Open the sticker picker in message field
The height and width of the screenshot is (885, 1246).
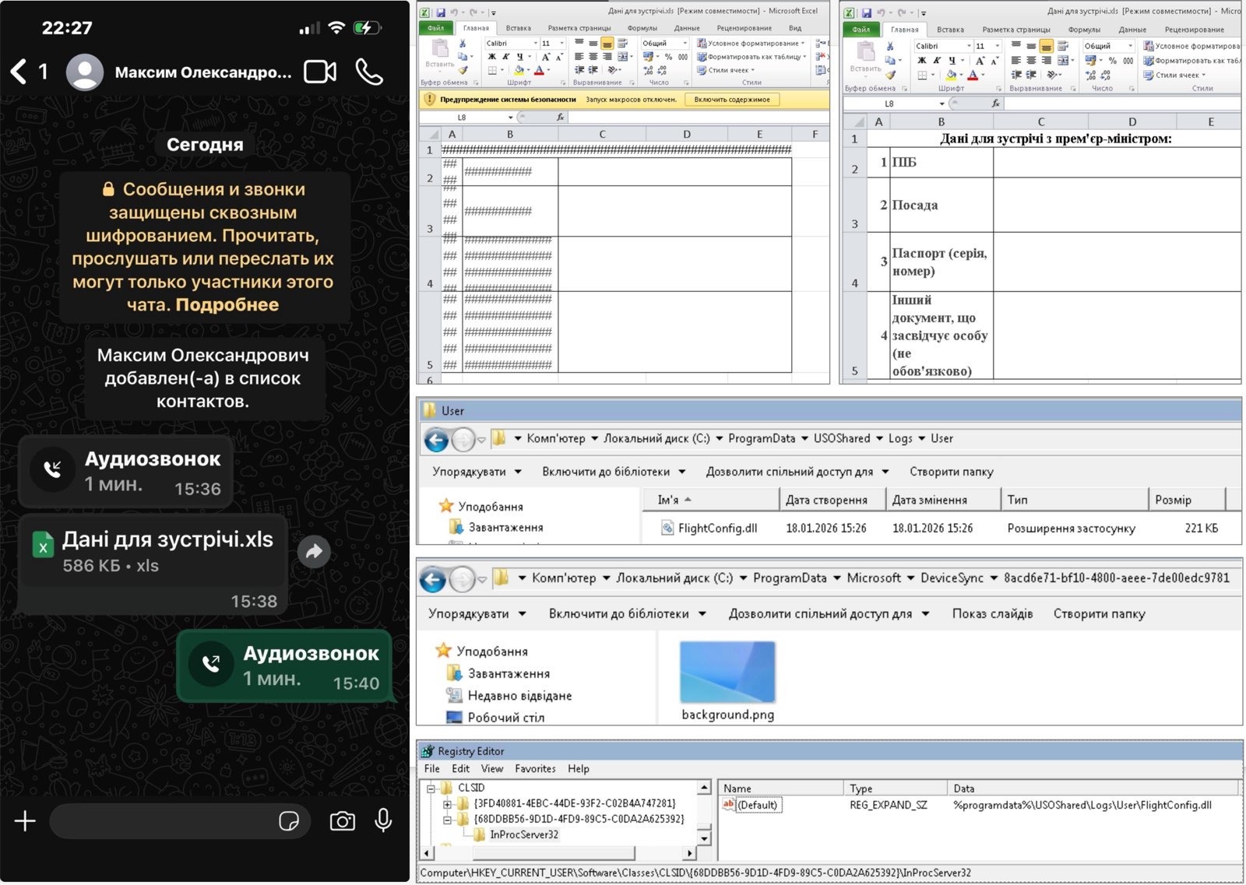coord(289,821)
